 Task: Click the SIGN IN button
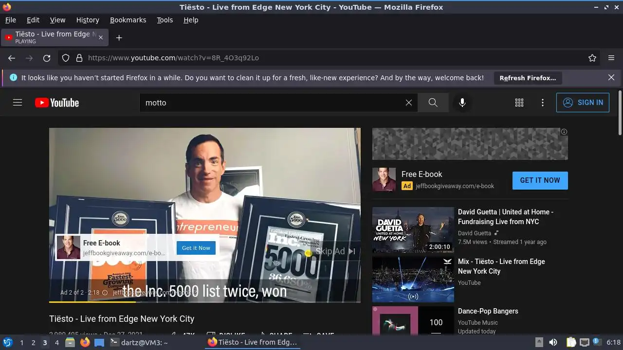[x=583, y=103]
